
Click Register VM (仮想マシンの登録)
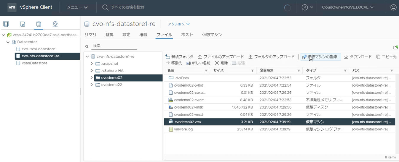point(321,57)
